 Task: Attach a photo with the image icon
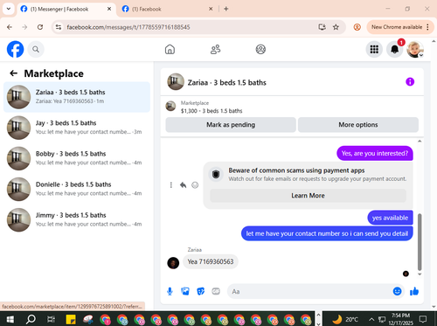(x=185, y=291)
